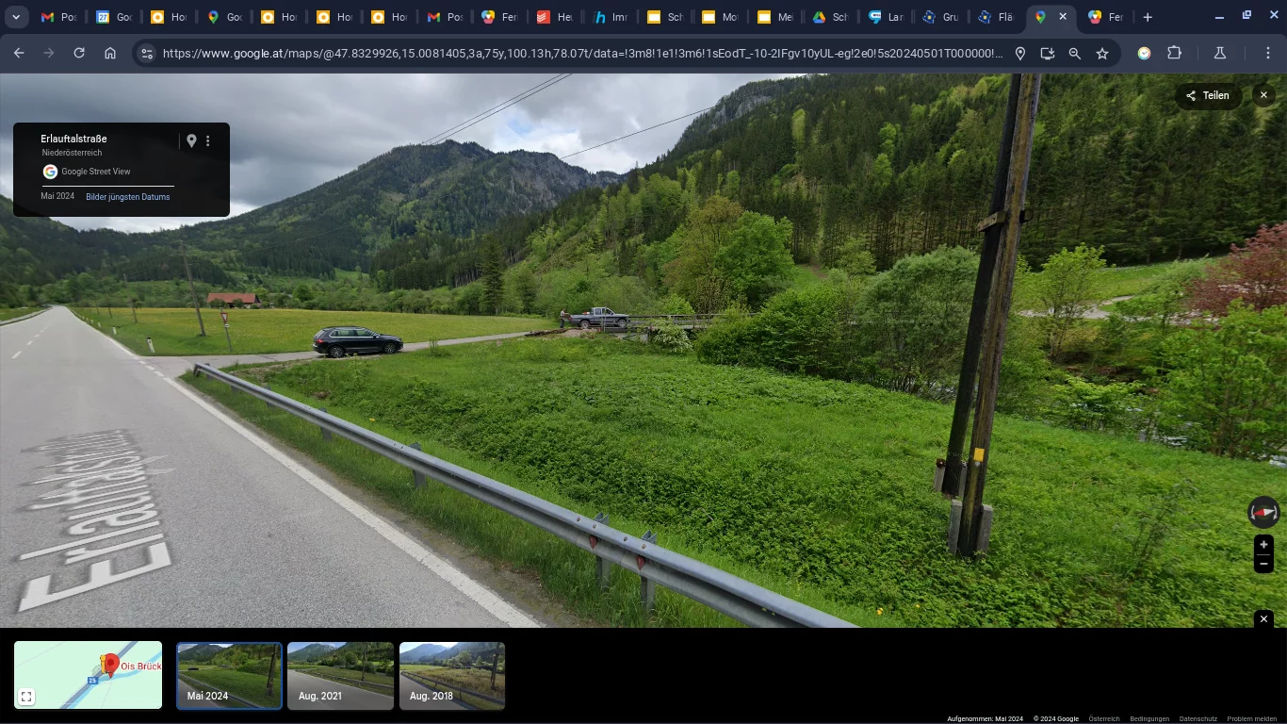Select the Mai 2024 imagery thumbnail

click(x=229, y=675)
